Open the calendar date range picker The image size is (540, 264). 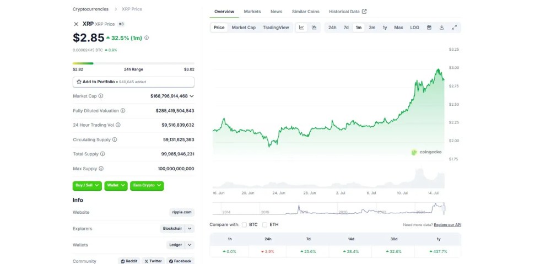tap(429, 28)
